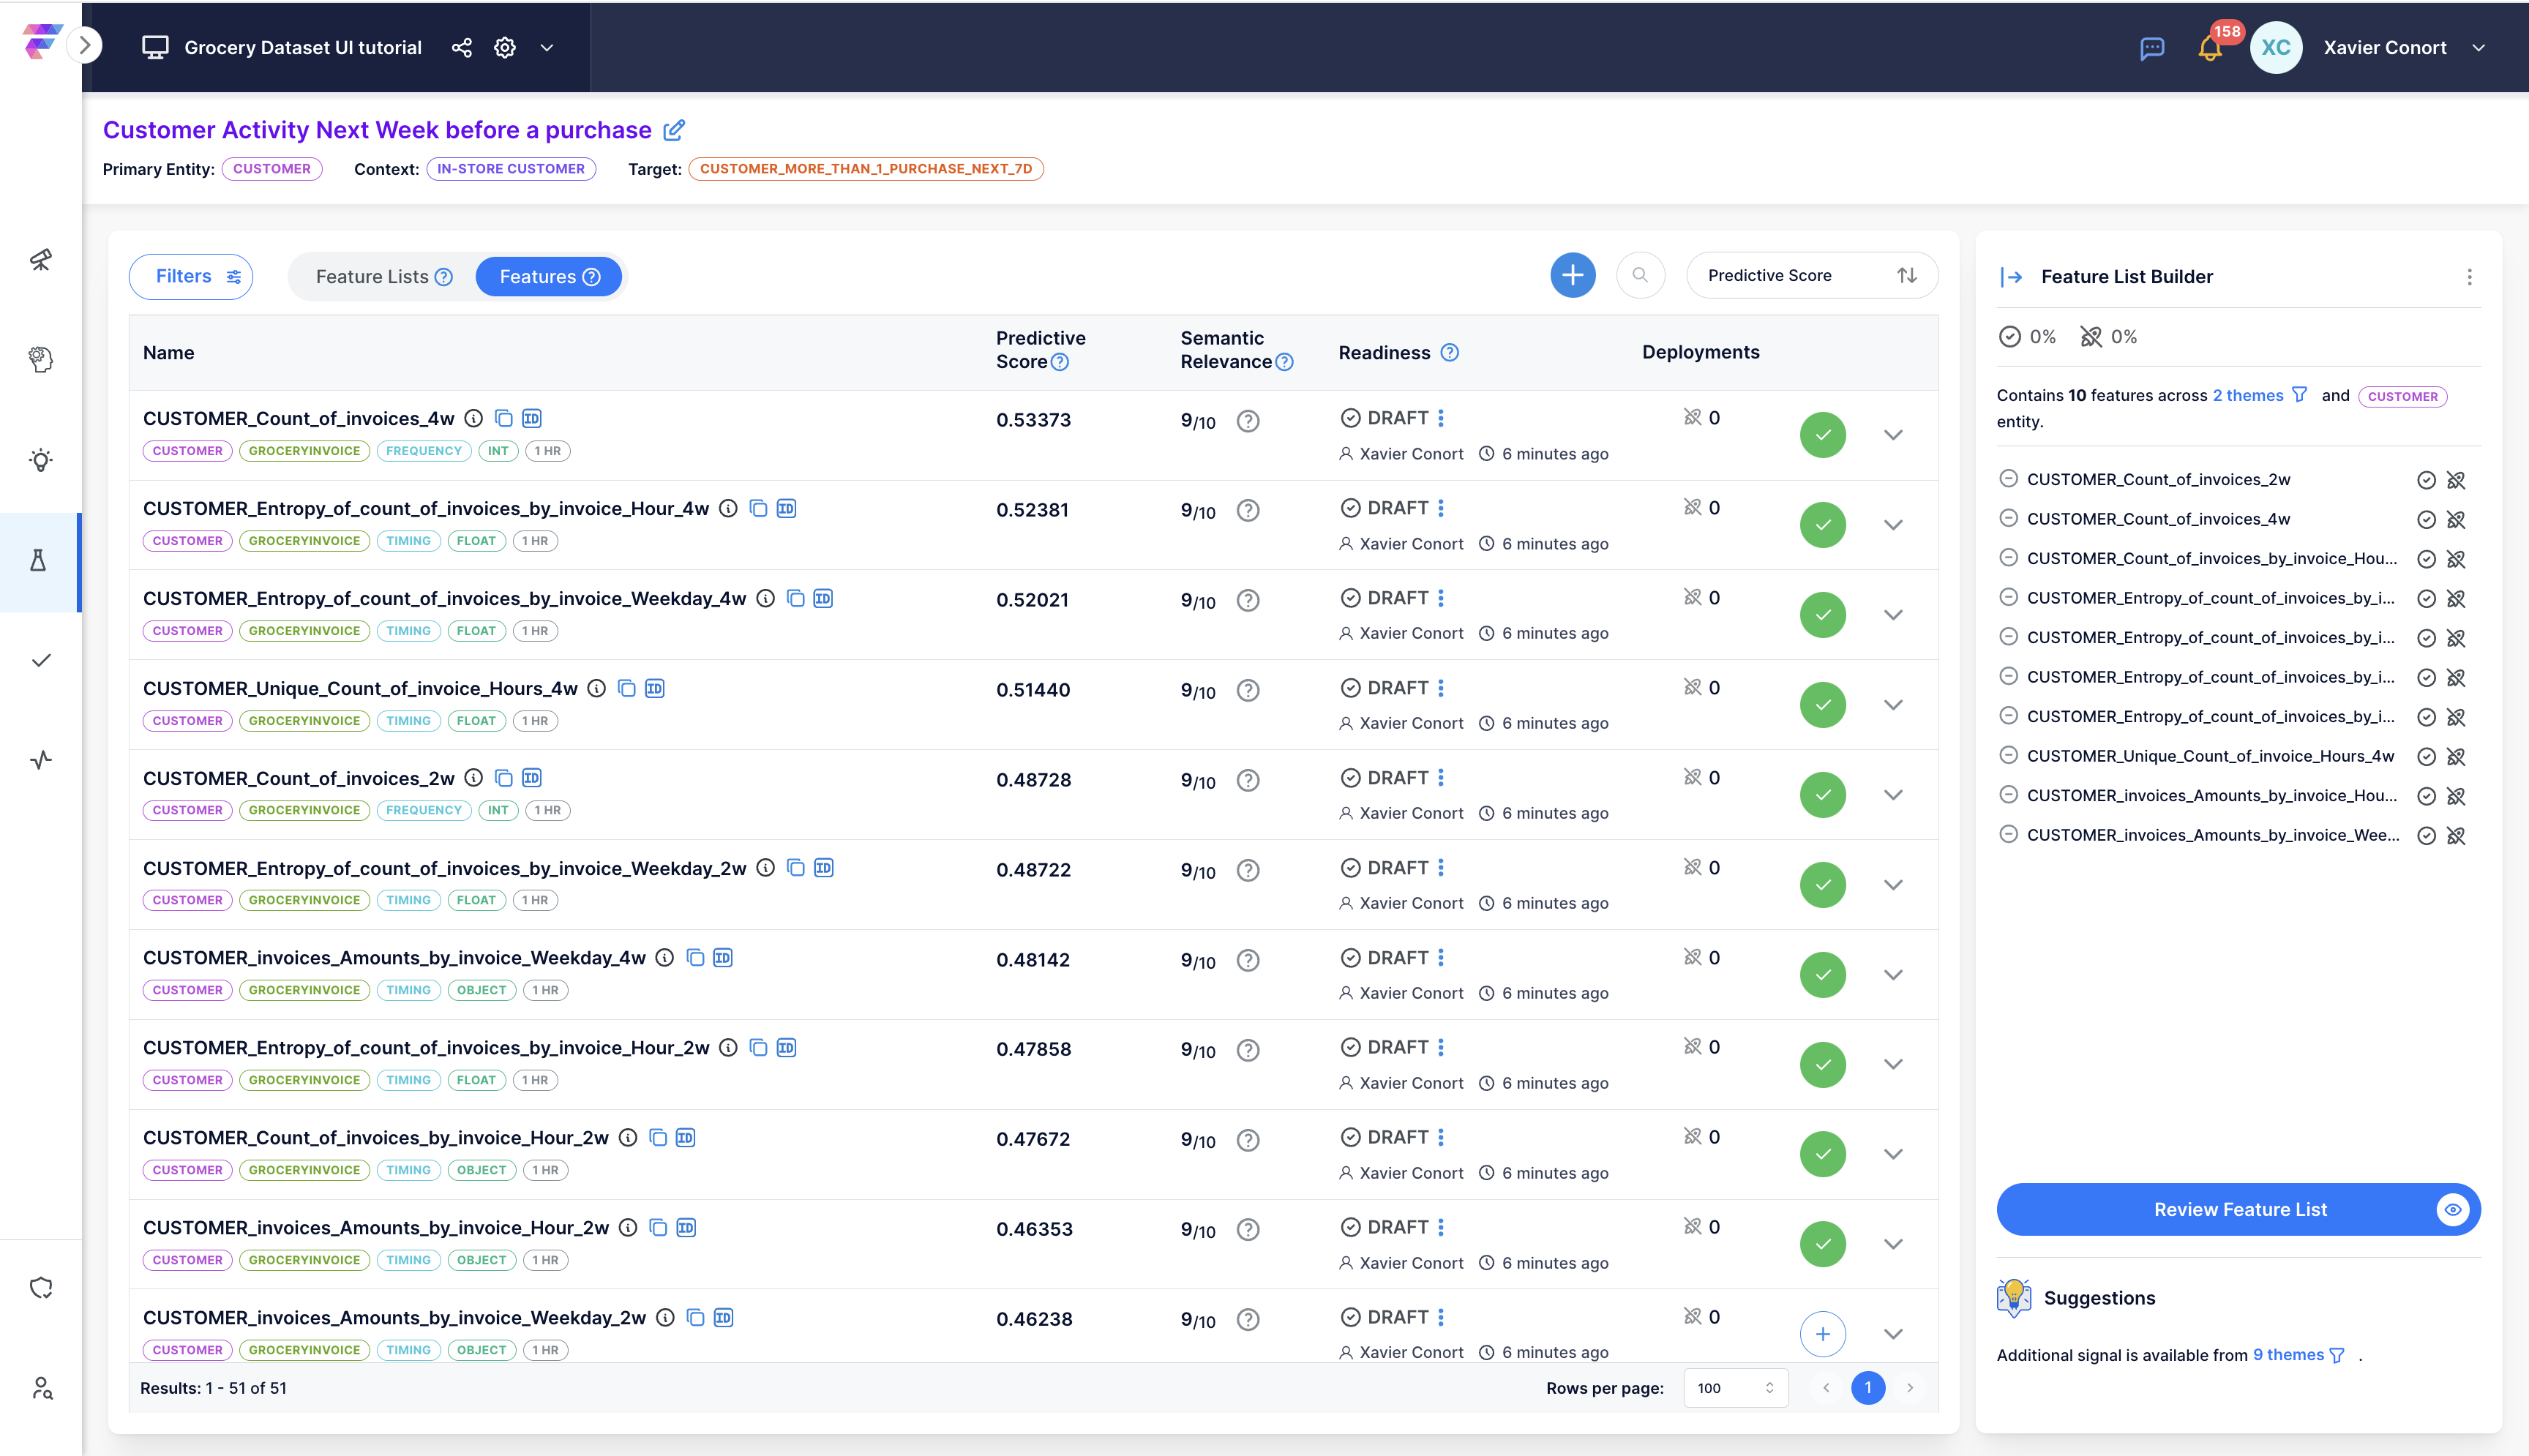Click previous page arrow in pagination
This screenshot has height=1456, width=2529.
point(1826,1388)
